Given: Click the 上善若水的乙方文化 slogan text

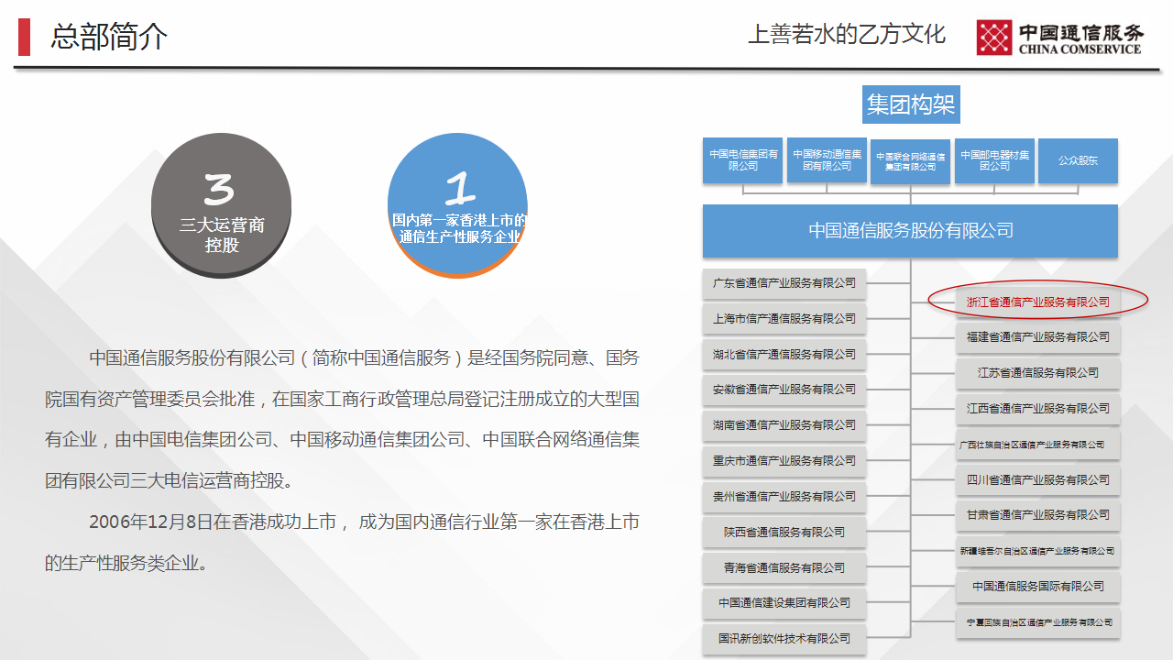Looking at the screenshot, I should pyautogui.click(x=847, y=35).
